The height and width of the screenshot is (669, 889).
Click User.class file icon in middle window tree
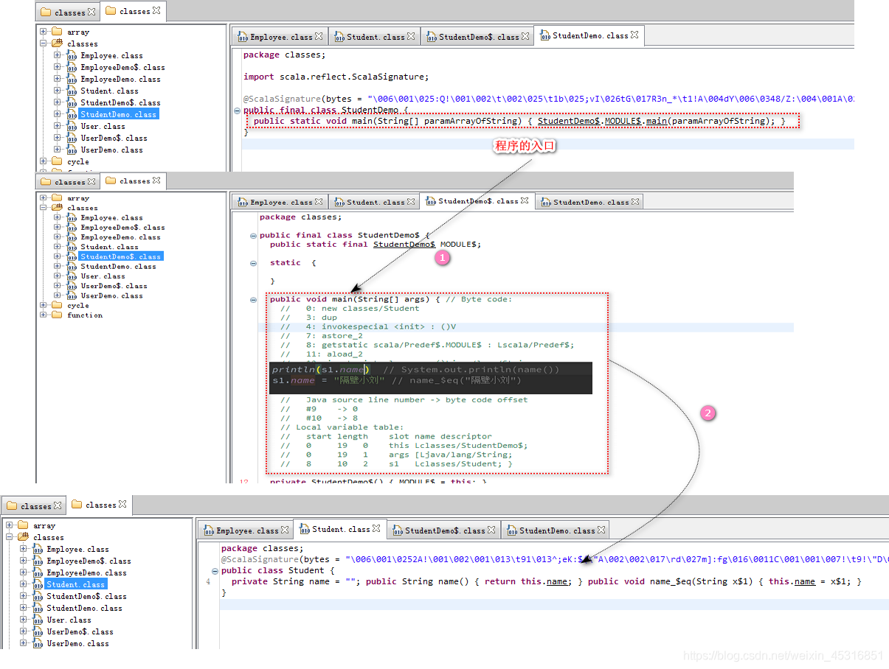click(x=72, y=276)
